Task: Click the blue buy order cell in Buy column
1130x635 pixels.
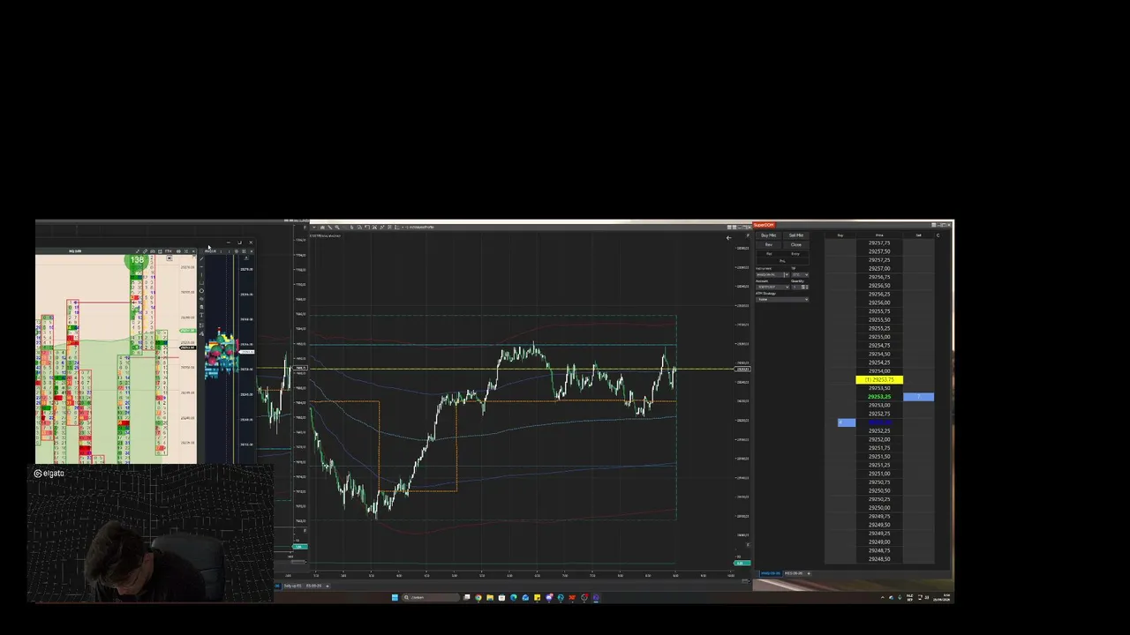Action: [x=846, y=422]
